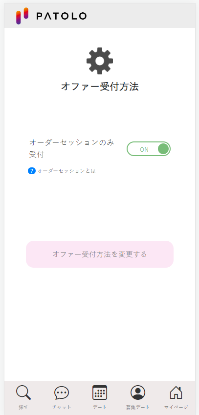Open the 募集デート person icon
The height and width of the screenshot is (415, 199).
point(138,392)
